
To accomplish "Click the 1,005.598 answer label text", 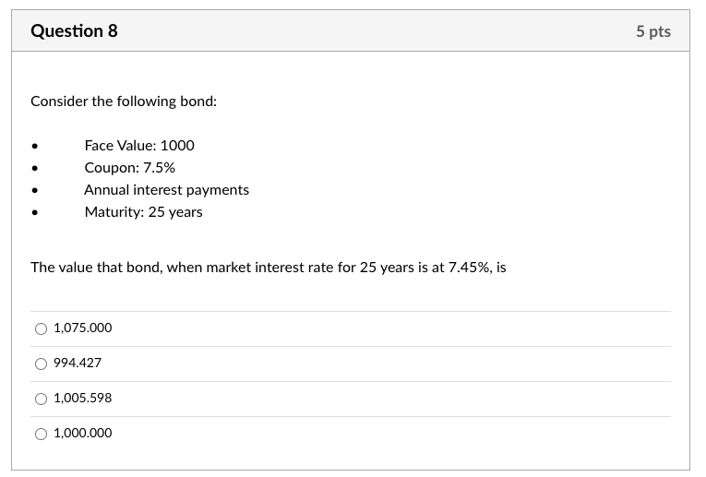I will (x=83, y=398).
